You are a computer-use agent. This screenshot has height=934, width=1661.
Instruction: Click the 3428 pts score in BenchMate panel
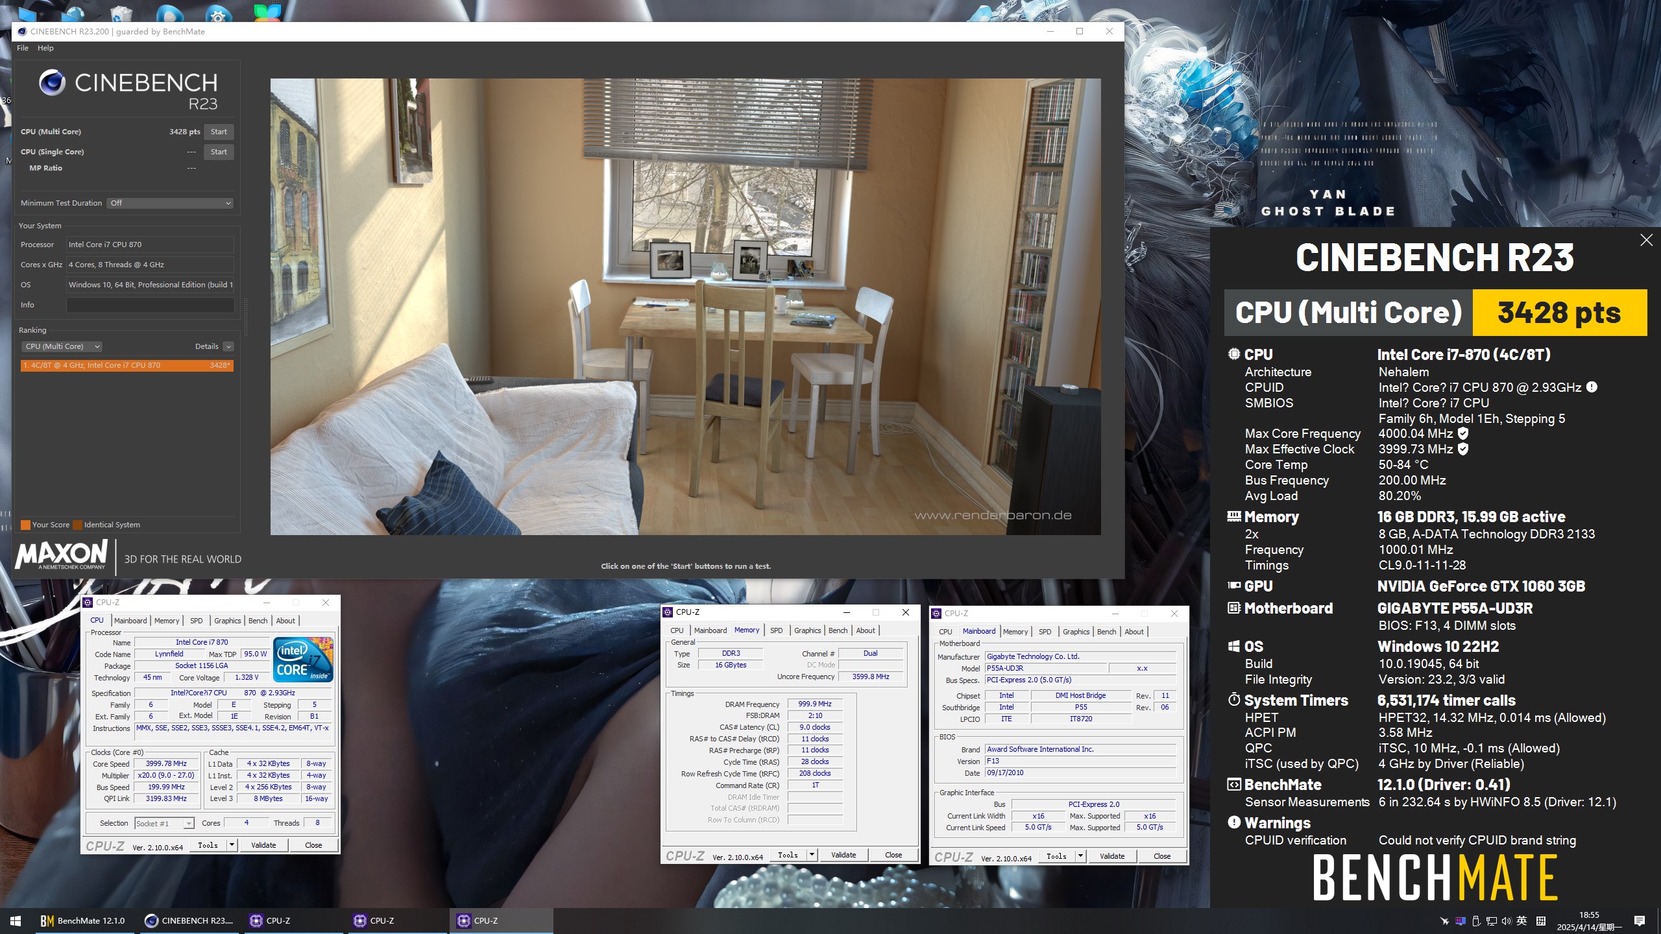tap(1559, 313)
